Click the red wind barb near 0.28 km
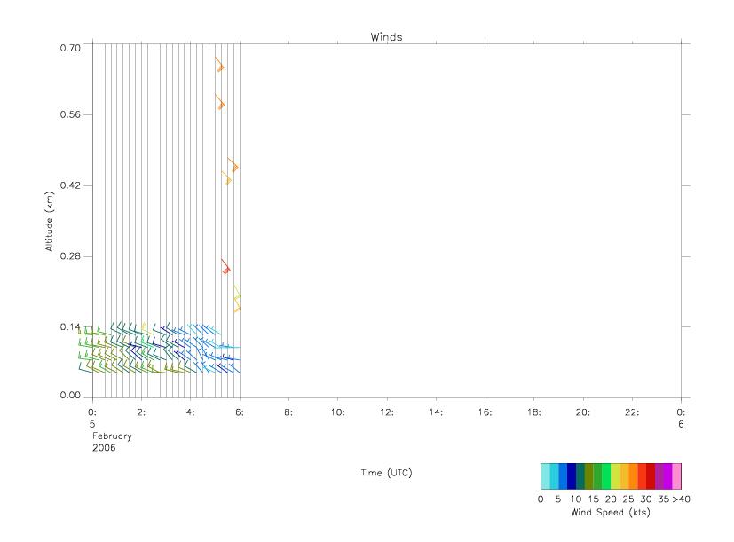Image resolution: width=734 pixels, height=542 pixels. click(x=225, y=266)
